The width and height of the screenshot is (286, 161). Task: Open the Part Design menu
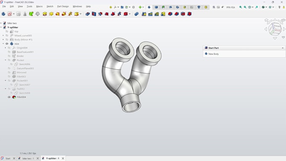click(63, 6)
